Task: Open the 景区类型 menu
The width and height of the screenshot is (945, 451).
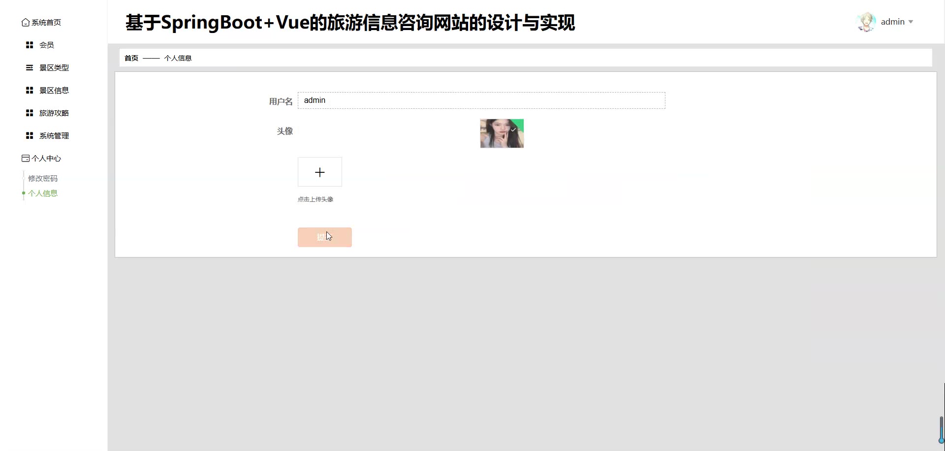Action: point(54,67)
